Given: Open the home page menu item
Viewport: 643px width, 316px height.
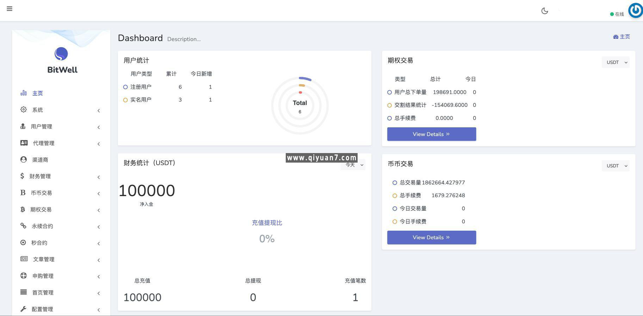Looking at the screenshot, I should [37, 93].
